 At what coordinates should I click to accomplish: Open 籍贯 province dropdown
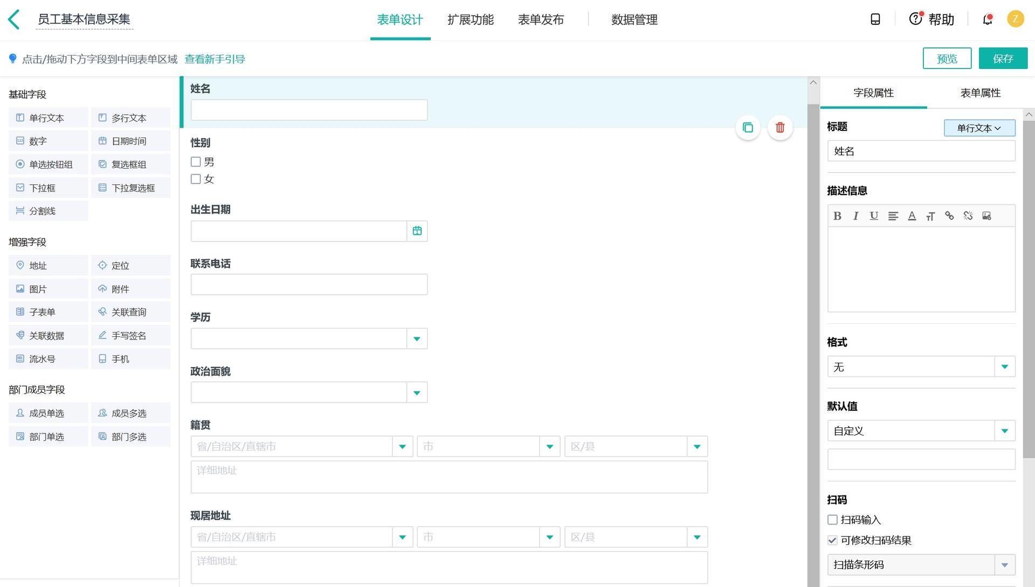(402, 446)
